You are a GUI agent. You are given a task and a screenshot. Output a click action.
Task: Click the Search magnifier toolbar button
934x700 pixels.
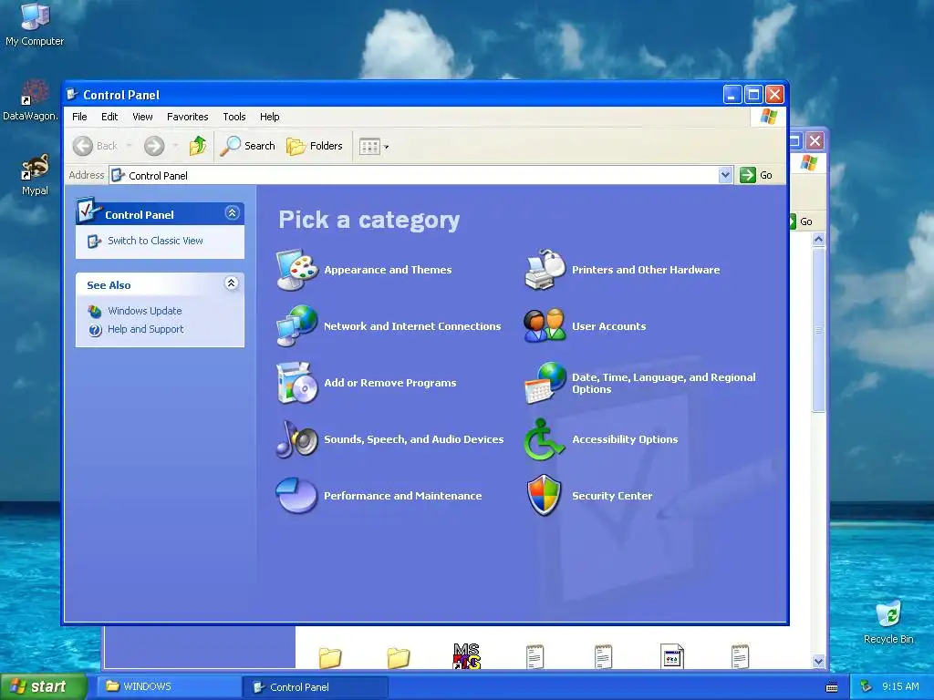coord(248,146)
